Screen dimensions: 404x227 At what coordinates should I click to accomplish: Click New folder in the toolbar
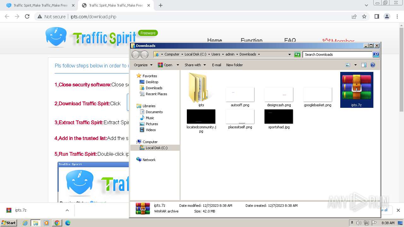(235, 65)
